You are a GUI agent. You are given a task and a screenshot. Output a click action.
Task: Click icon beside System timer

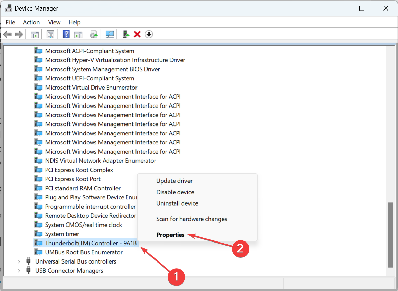[38, 234]
